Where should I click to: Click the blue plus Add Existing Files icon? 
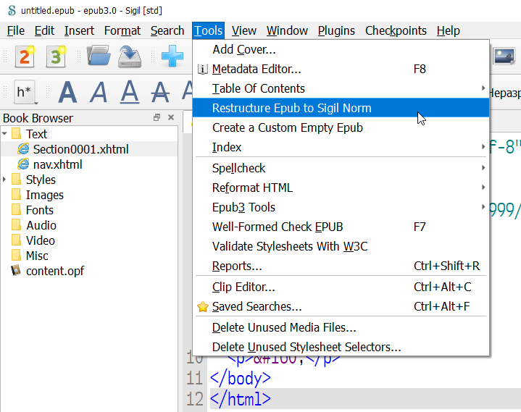(172, 56)
